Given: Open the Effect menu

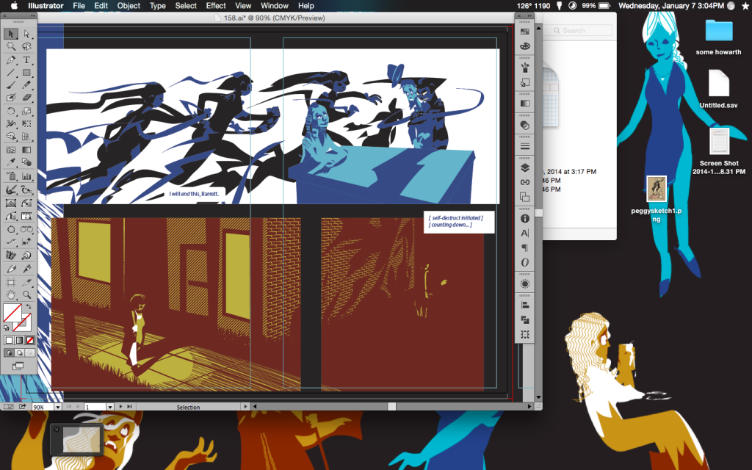Looking at the screenshot, I should tap(215, 6).
